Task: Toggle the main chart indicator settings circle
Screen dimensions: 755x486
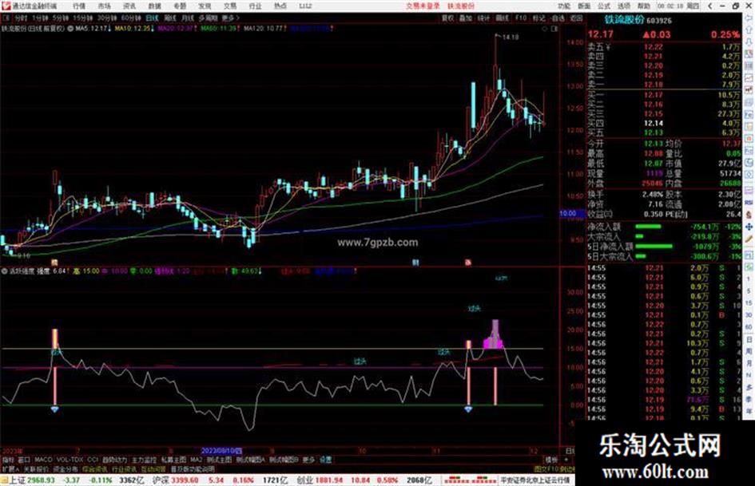Action: click(70, 29)
